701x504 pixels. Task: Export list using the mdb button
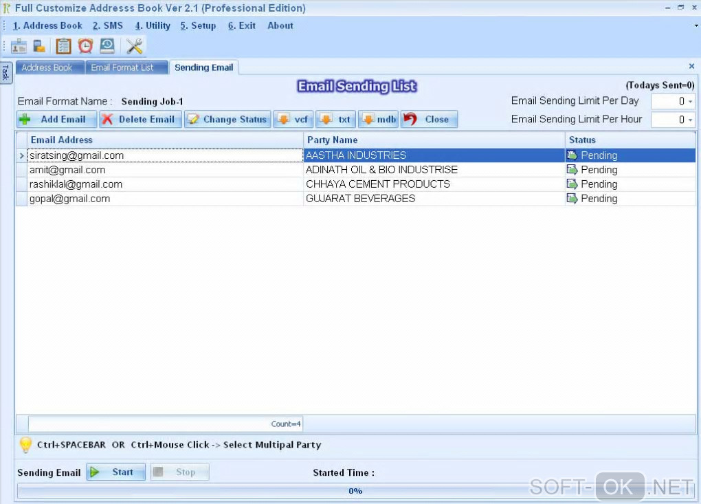pos(378,120)
